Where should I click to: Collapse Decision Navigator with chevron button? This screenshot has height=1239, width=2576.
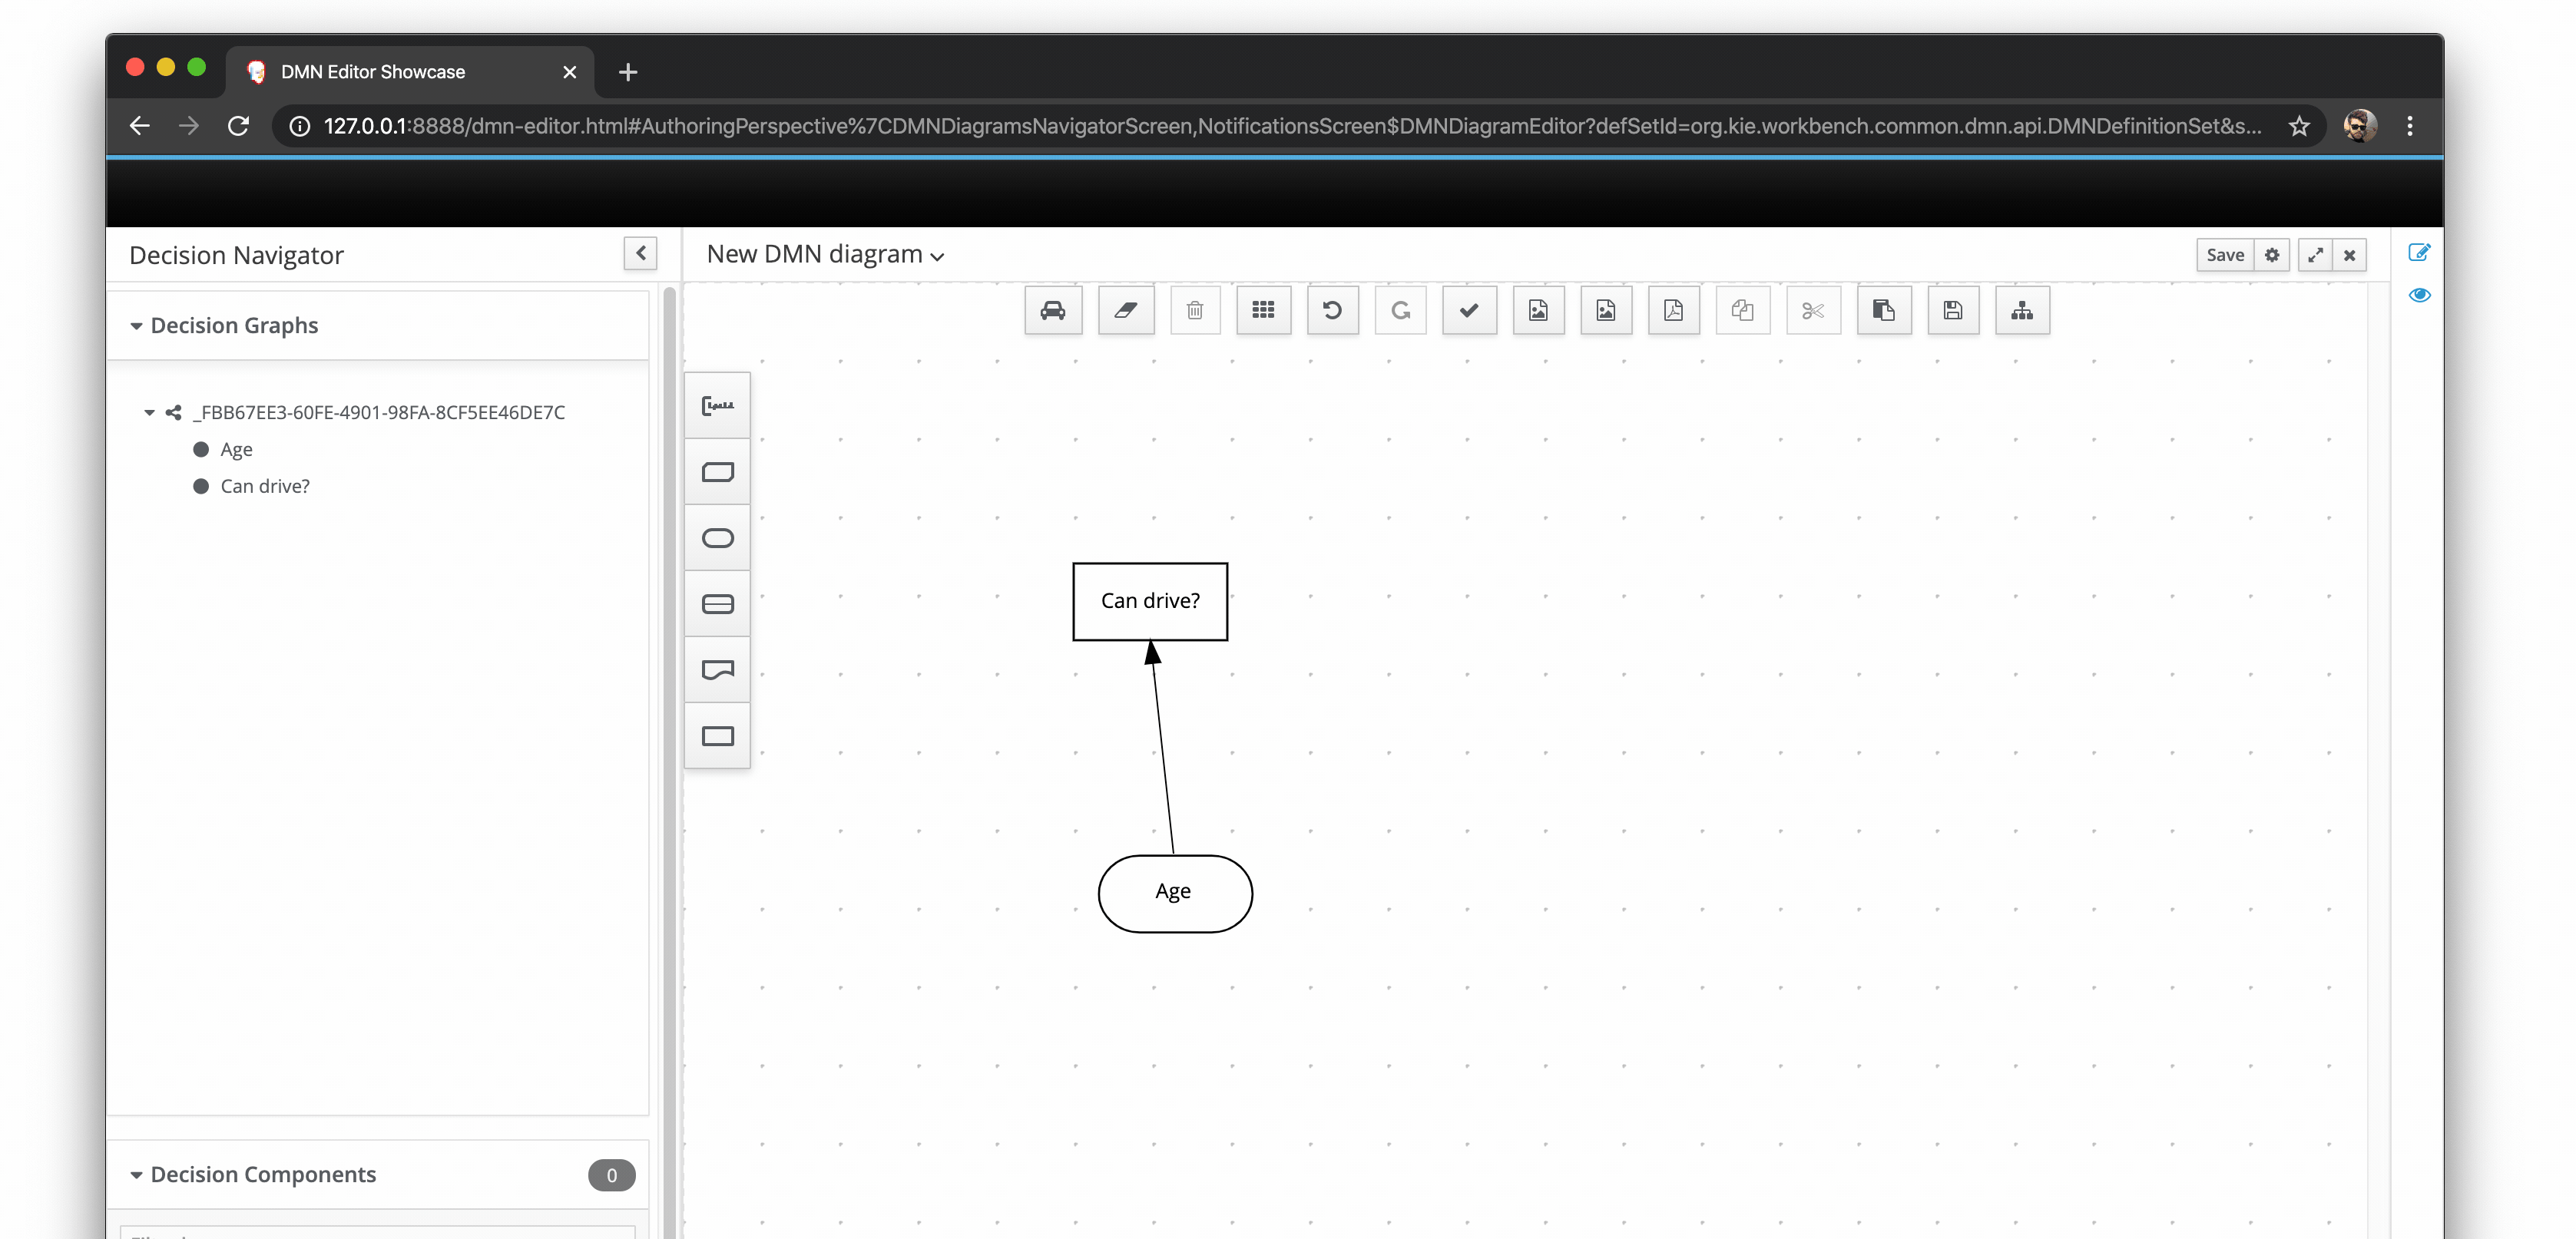[x=641, y=254]
